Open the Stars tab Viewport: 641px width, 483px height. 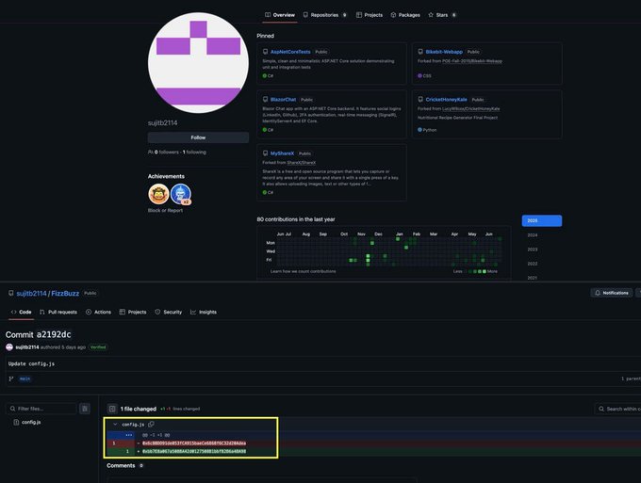click(x=442, y=15)
